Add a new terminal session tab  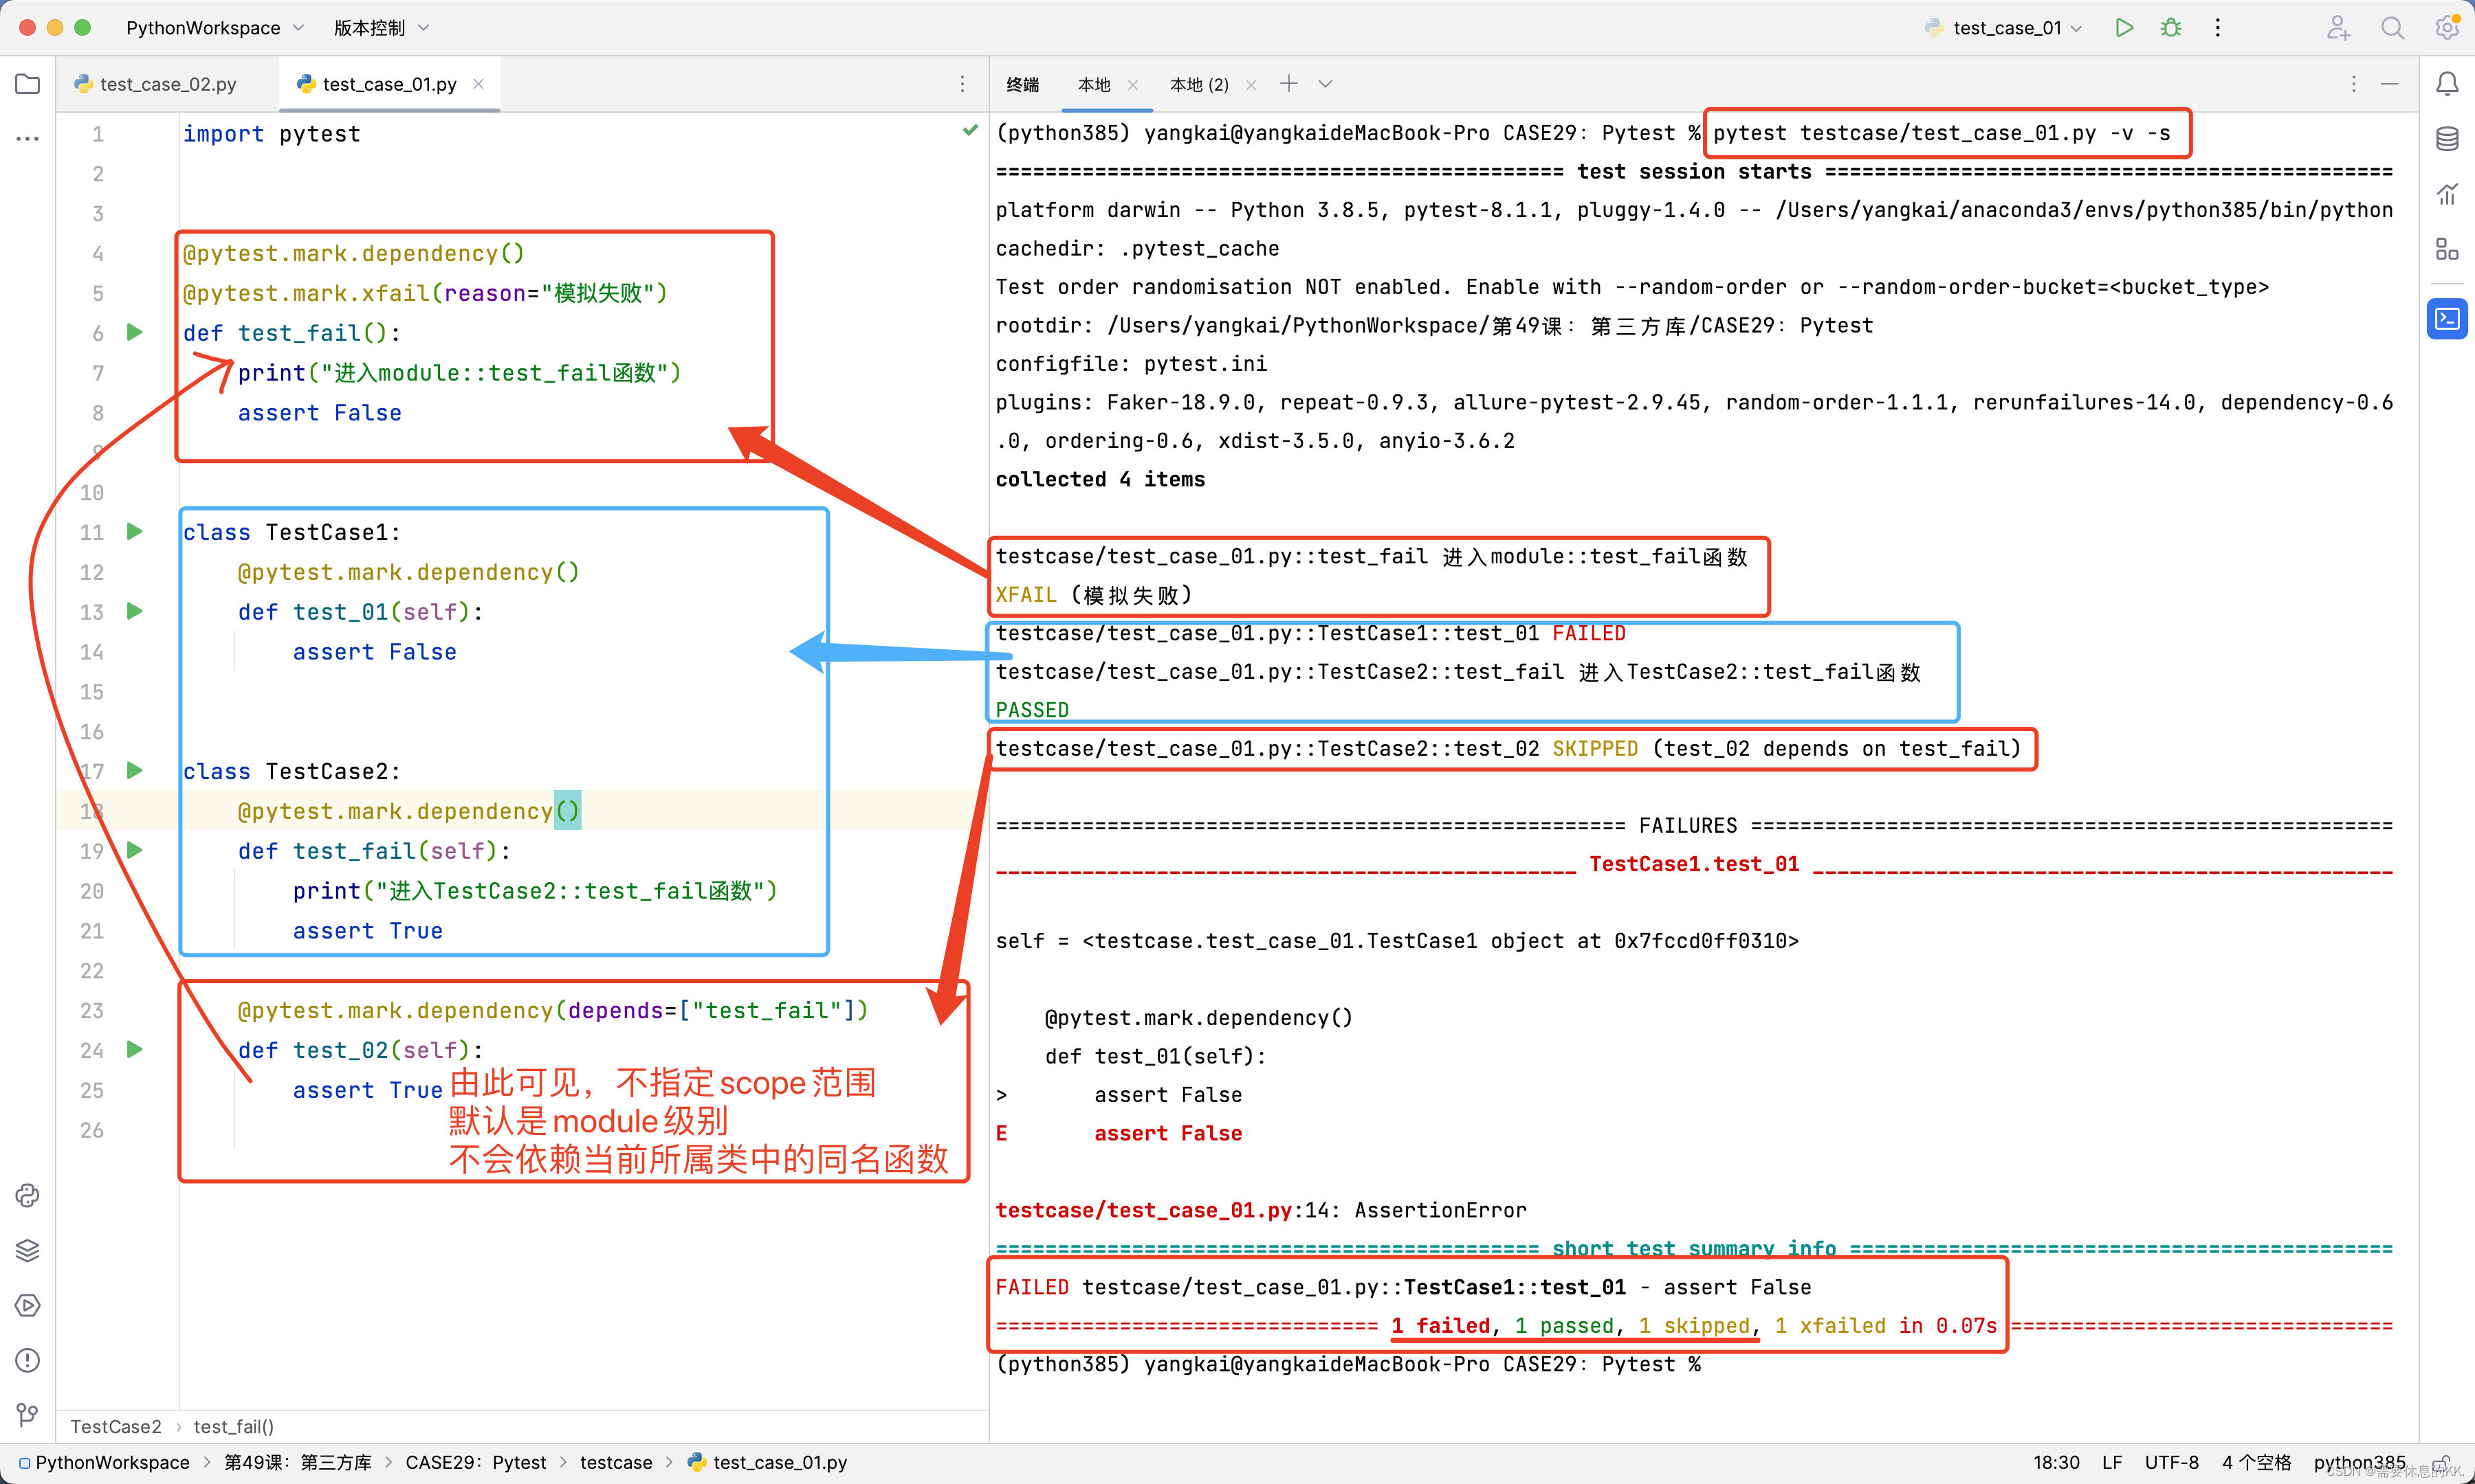tap(1288, 84)
